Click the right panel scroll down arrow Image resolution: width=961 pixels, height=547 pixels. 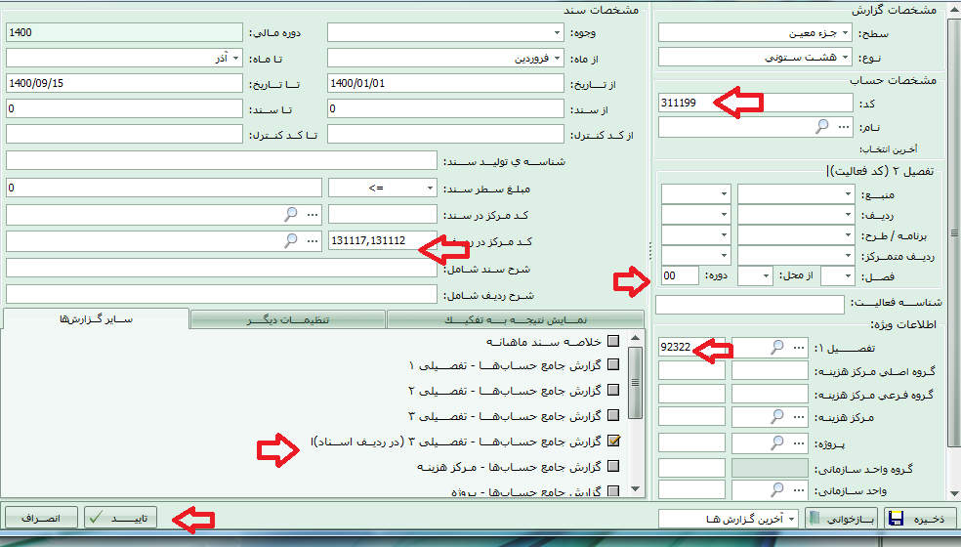pos(953,493)
